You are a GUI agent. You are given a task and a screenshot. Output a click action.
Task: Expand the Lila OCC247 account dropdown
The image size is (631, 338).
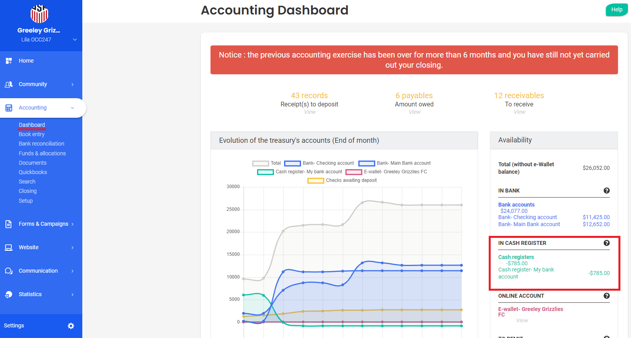pos(75,40)
